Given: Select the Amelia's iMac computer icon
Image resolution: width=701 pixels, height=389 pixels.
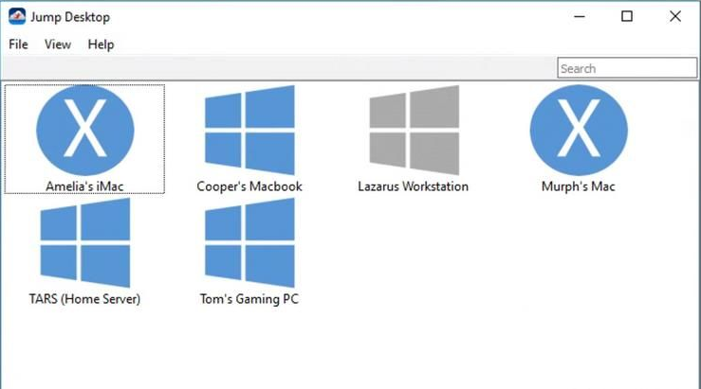Looking at the screenshot, I should click(x=85, y=131).
